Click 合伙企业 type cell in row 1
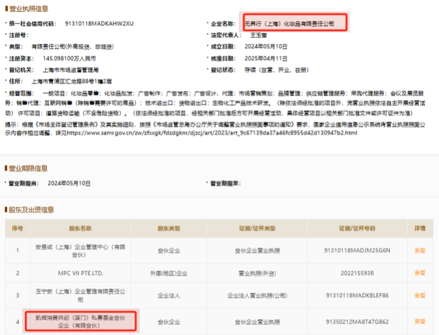Viewport: 439px width, 335px height. point(169,251)
